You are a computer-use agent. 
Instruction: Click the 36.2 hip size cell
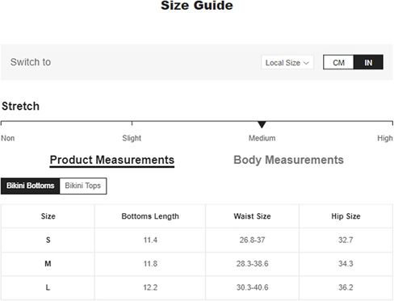[346, 287]
